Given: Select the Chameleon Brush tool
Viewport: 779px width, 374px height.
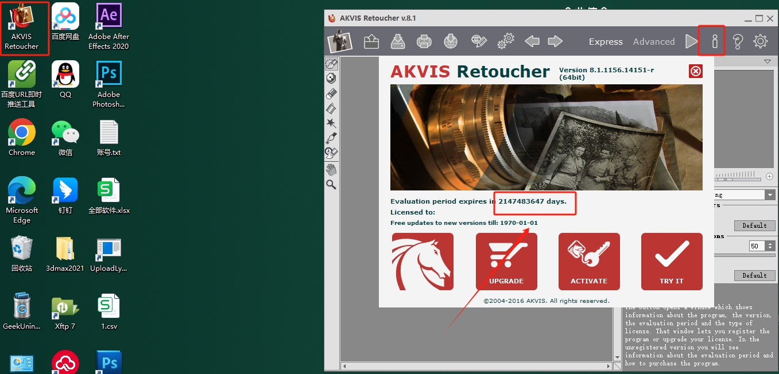Looking at the screenshot, I should tap(331, 153).
